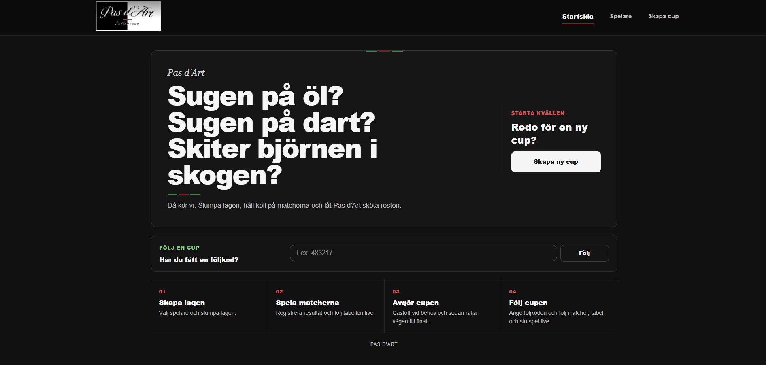The width and height of the screenshot is (766, 365).
Task: Click the 'Redo för en ny cup?' heading
Action: click(549, 134)
